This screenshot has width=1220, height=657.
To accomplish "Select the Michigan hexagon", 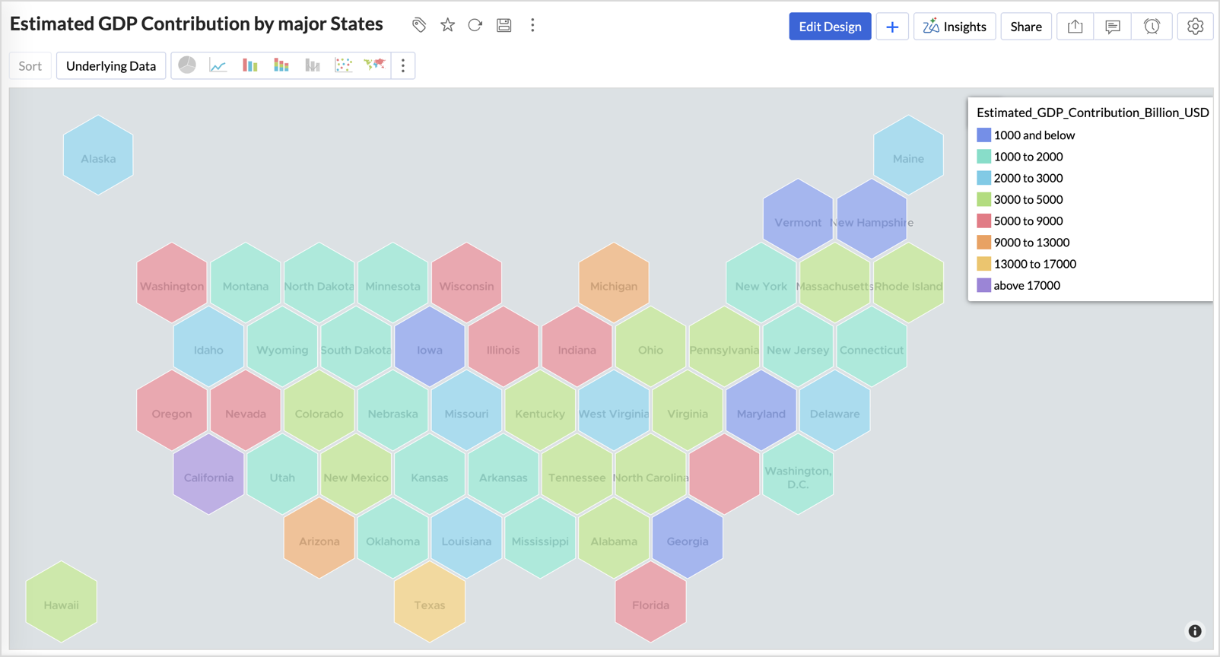I will pyautogui.click(x=614, y=283).
